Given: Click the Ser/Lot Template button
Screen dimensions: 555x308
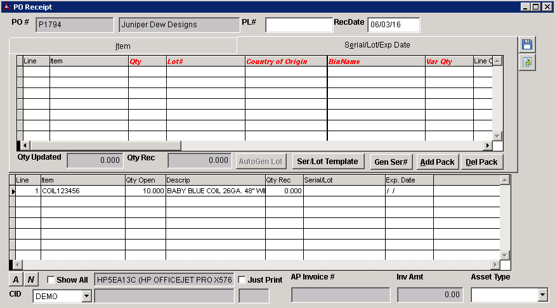Looking at the screenshot, I should click(x=327, y=162).
